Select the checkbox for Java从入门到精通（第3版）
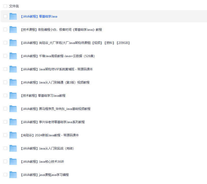Screen dimensions: 207x184 (x=5, y=82)
